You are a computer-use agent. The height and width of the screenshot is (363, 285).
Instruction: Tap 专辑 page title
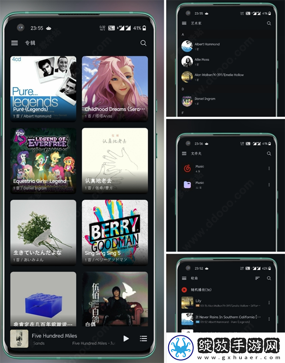[30, 43]
